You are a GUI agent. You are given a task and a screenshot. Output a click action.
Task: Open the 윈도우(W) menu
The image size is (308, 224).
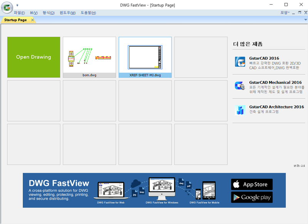[x=67, y=13]
